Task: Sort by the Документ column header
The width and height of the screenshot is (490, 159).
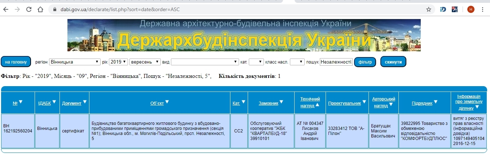Action: (x=72, y=103)
